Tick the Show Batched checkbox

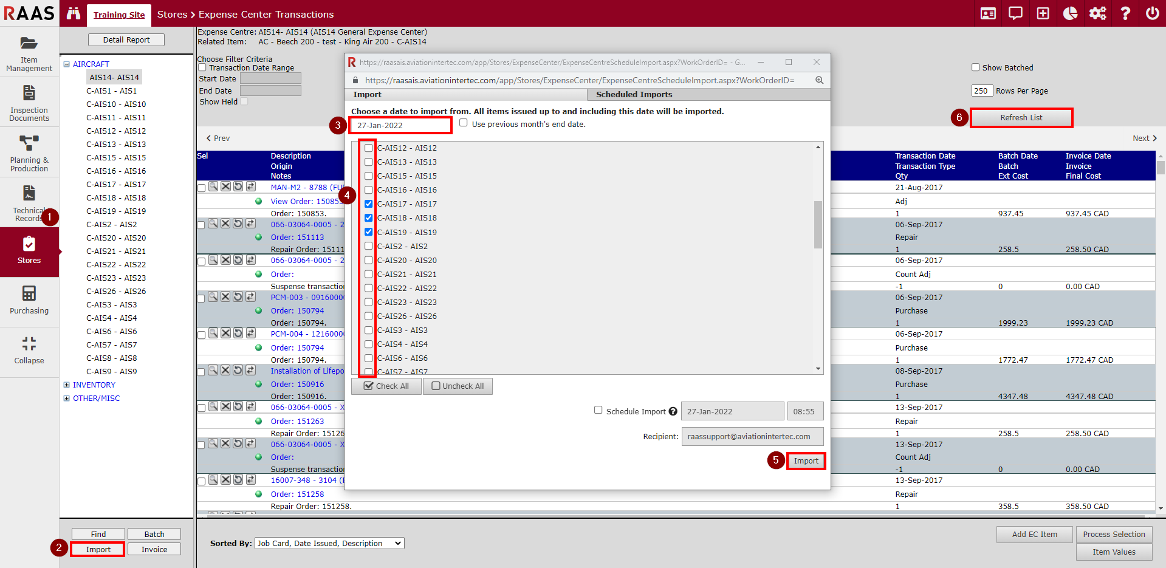click(975, 67)
